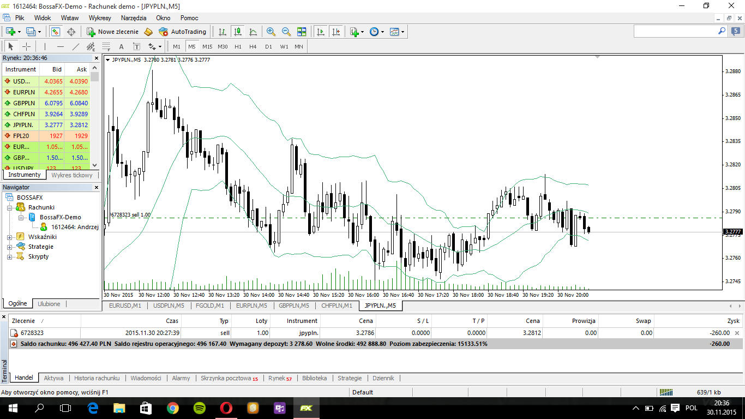The width and height of the screenshot is (745, 419).
Task: Switch to M30 timeframe
Action: [x=223, y=46]
